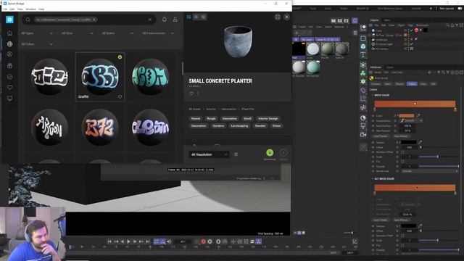Select the Text spline tool in Cinema 4D

click(363, 55)
